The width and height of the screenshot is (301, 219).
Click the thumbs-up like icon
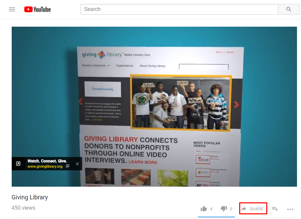204,209
